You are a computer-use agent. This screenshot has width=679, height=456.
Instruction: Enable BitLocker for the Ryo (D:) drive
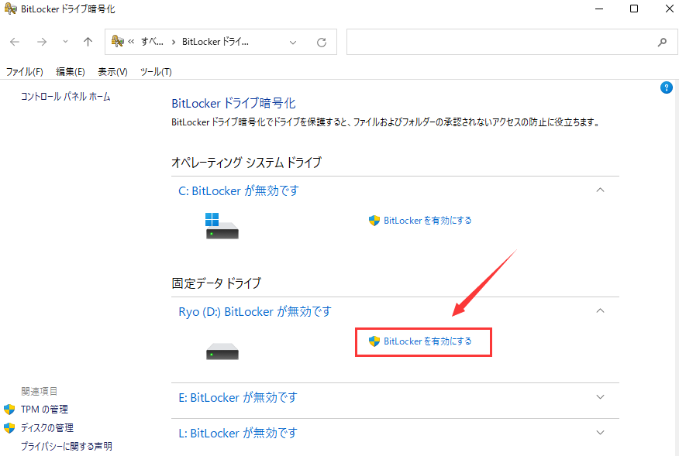(423, 341)
